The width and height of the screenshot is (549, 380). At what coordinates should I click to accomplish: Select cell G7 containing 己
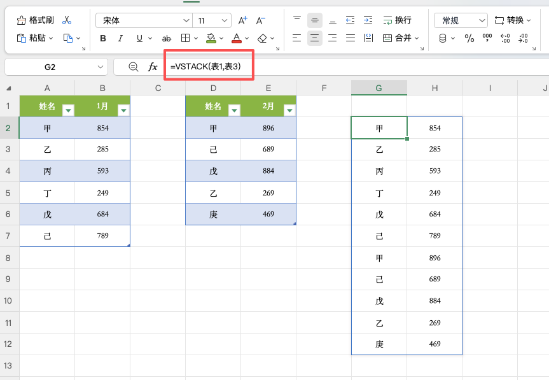tap(379, 236)
